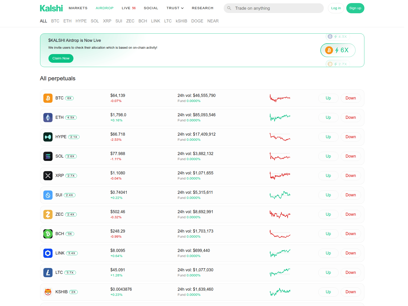Select the SOL filter tab
Screen dimensions: 408x306
tap(95, 21)
